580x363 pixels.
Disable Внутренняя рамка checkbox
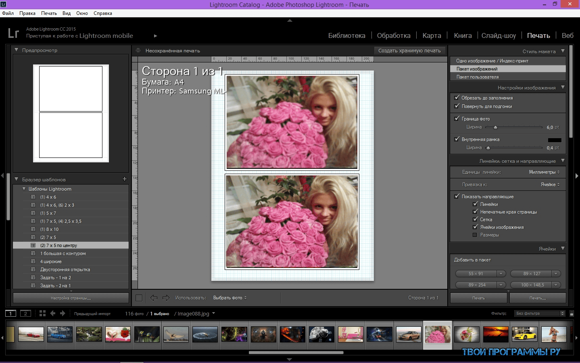457,139
